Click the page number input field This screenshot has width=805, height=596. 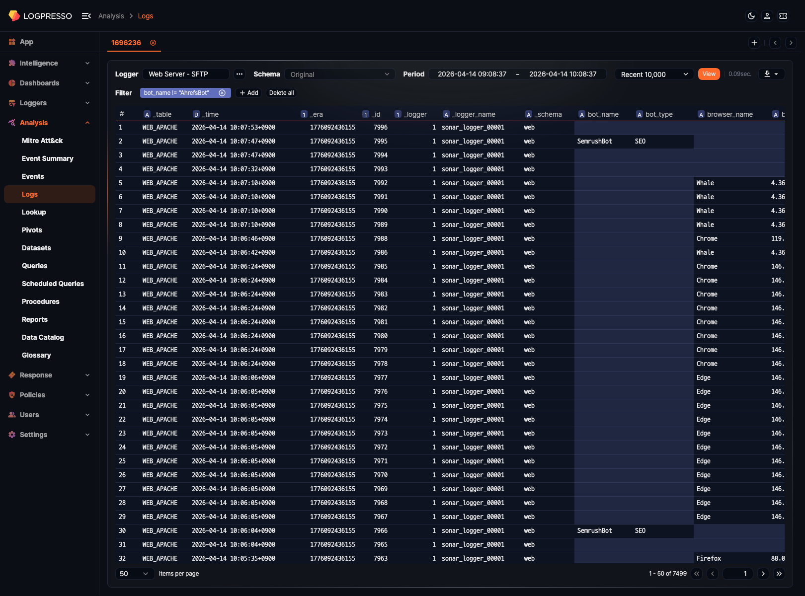737,574
